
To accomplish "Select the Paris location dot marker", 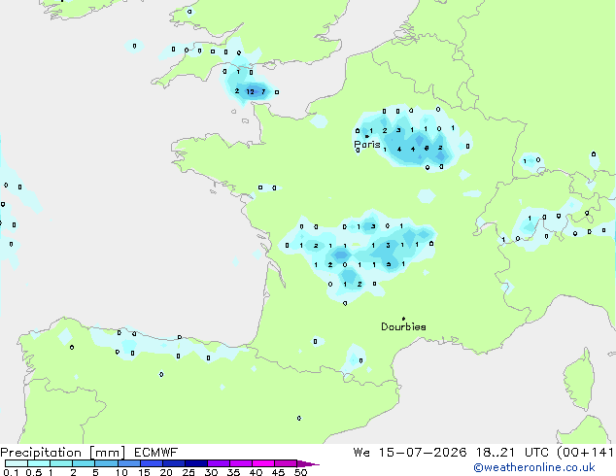I will tap(367, 136).
